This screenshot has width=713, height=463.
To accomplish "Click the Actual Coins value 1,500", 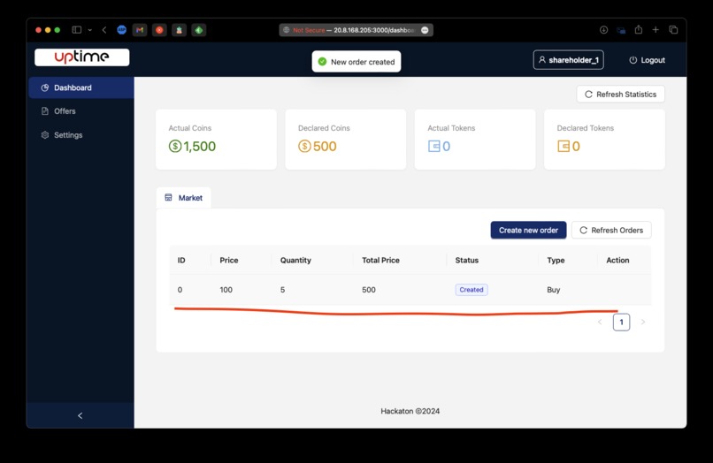I will tap(200, 147).
